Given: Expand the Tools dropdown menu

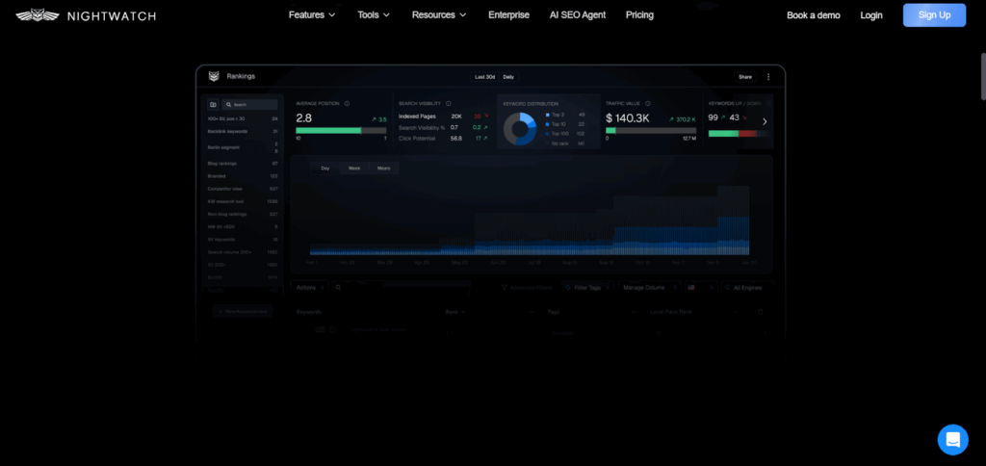Looking at the screenshot, I should tap(374, 15).
